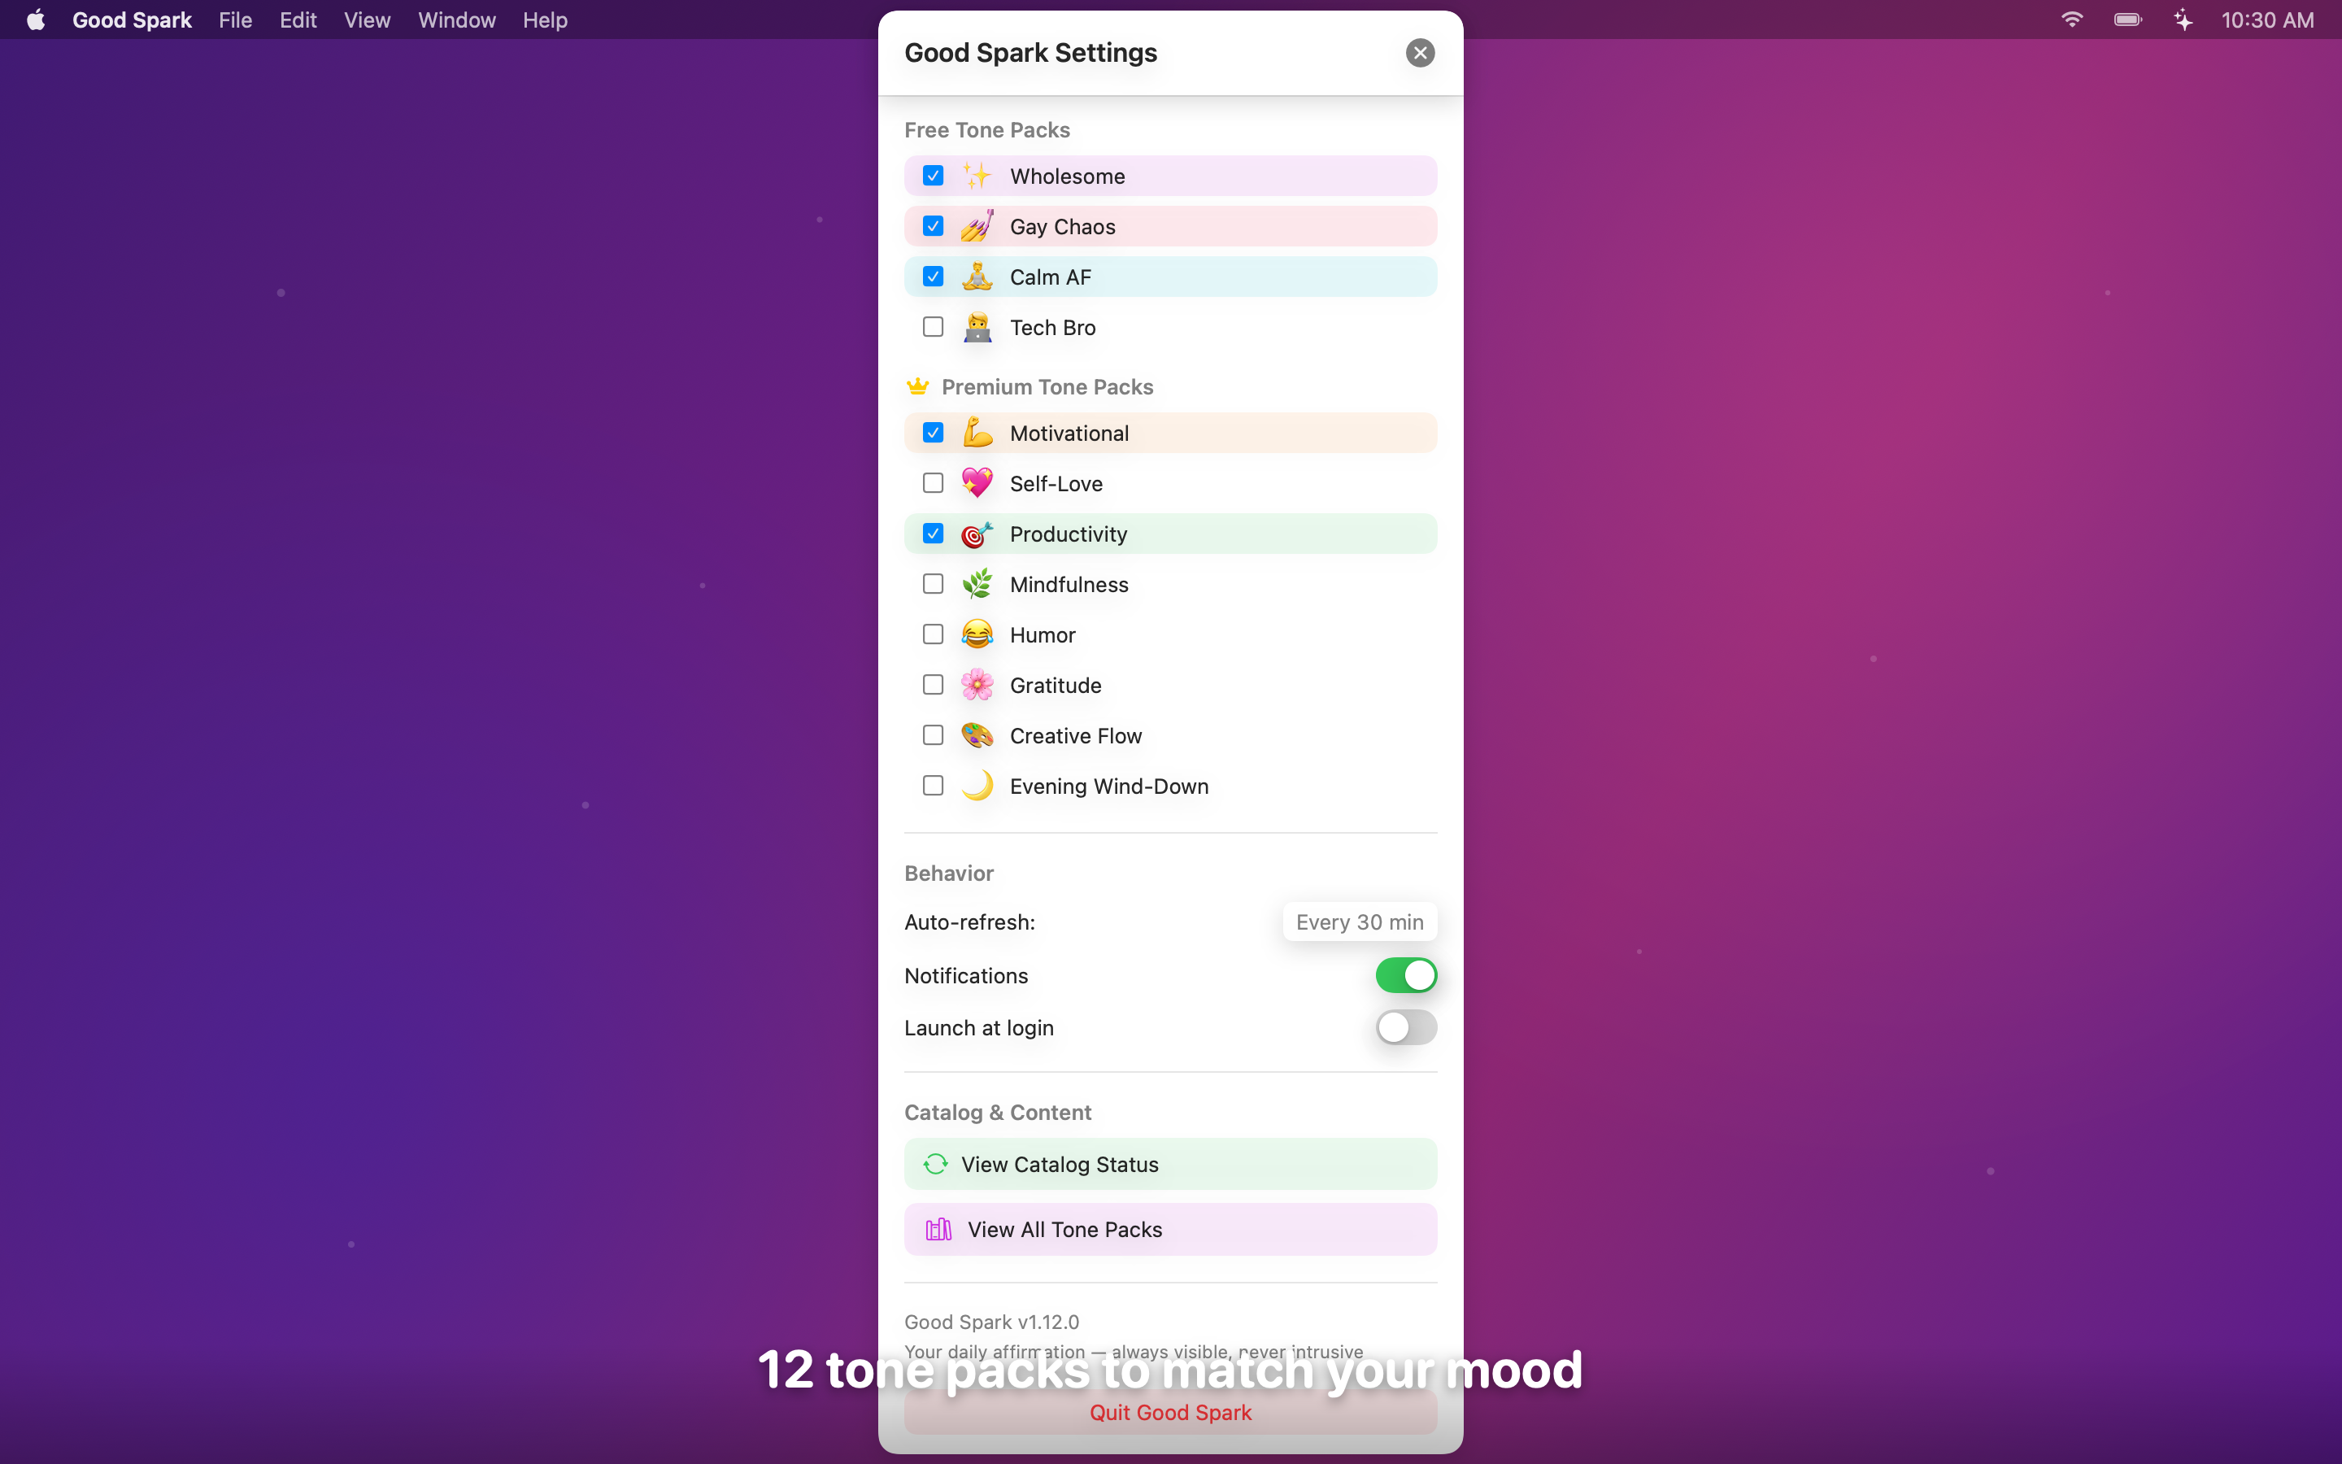Screen dimensions: 2342x1464
Task: Open the Good Spark app menu
Action: pos(132,20)
